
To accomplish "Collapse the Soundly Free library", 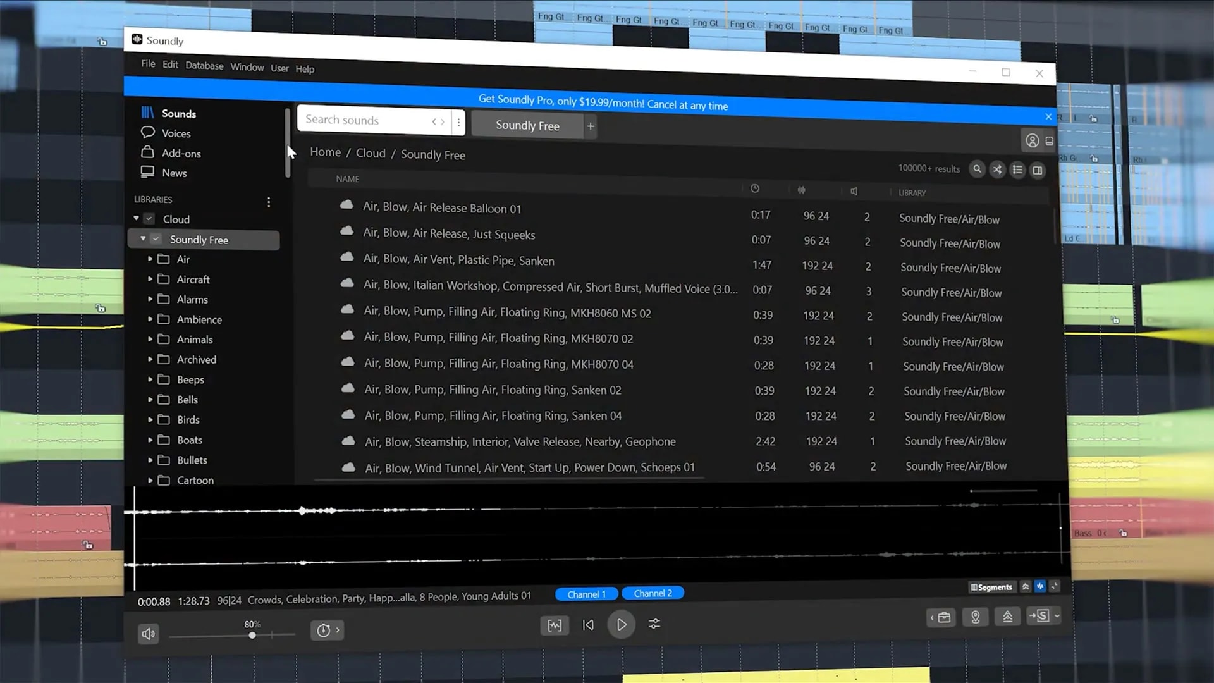I will (144, 239).
